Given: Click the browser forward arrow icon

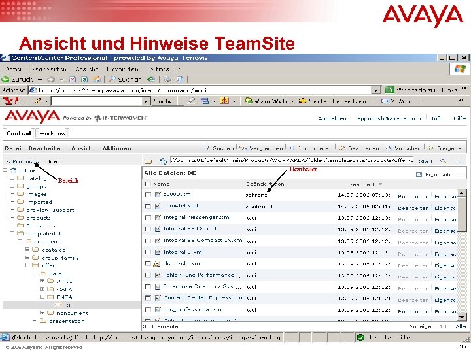Looking at the screenshot, I should point(51,80).
